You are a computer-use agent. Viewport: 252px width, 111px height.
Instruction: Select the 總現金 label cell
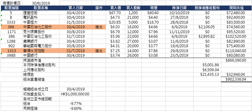point(41,75)
